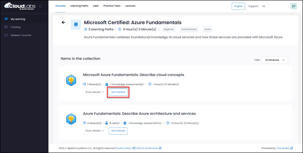Open the EP user avatar
The width and height of the screenshot is (303, 153).
(293, 6)
